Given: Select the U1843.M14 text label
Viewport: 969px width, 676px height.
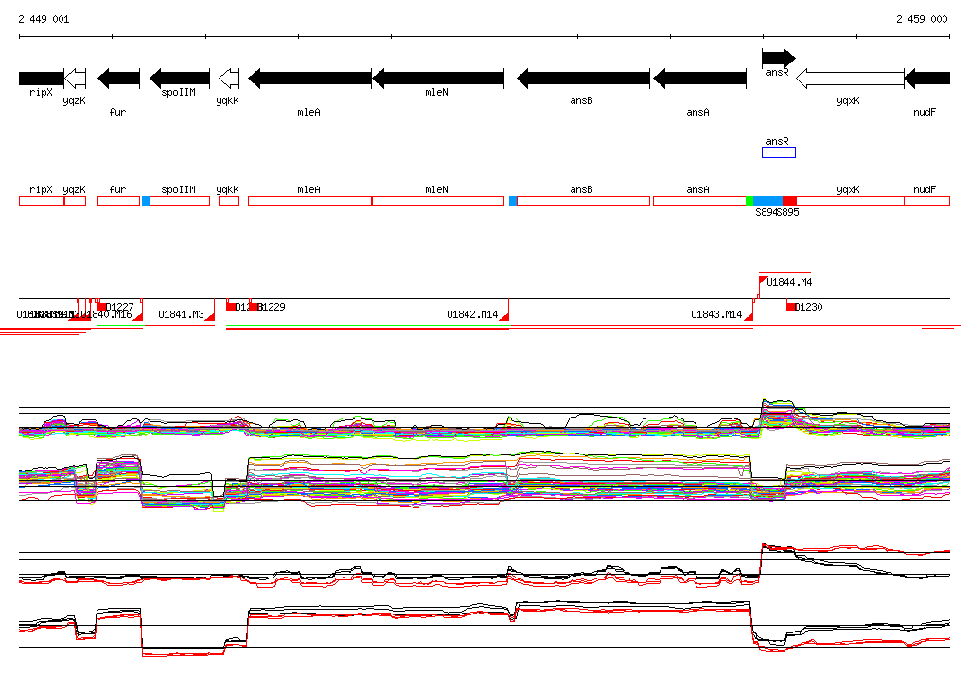Looking at the screenshot, I should 716,315.
